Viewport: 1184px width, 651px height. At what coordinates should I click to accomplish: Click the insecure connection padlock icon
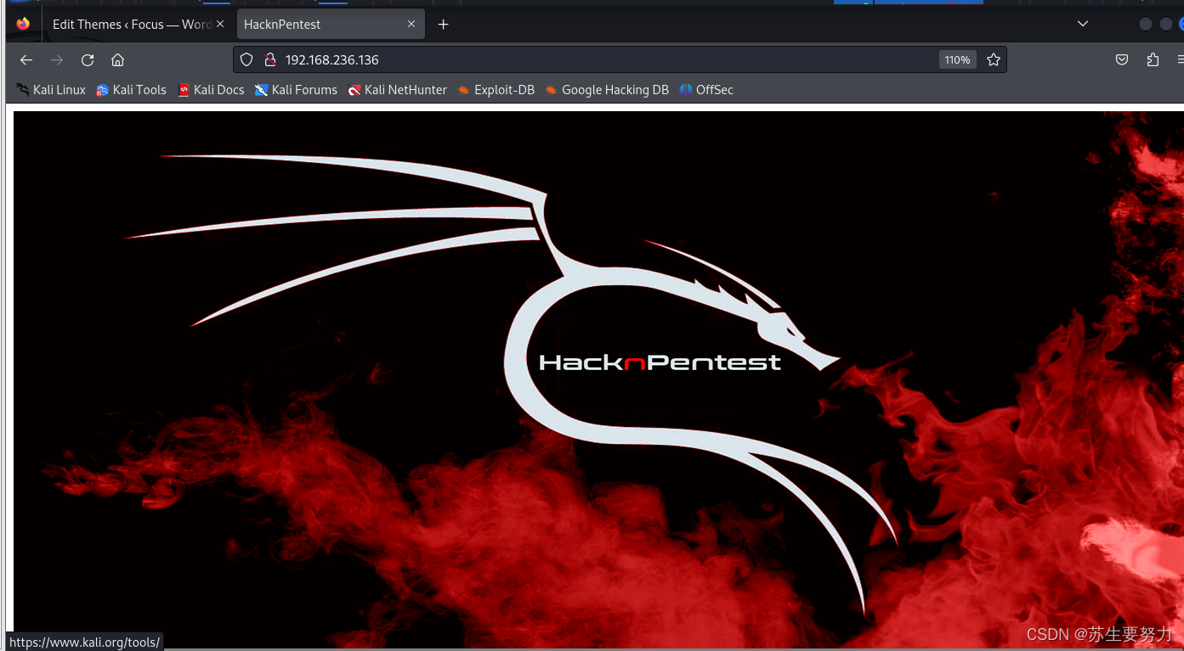270,59
